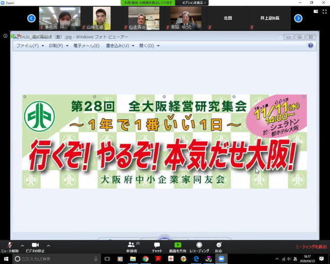Show next participant thumbnails arrow
Image resolution: width=330 pixels, height=264 pixels.
click(x=298, y=18)
